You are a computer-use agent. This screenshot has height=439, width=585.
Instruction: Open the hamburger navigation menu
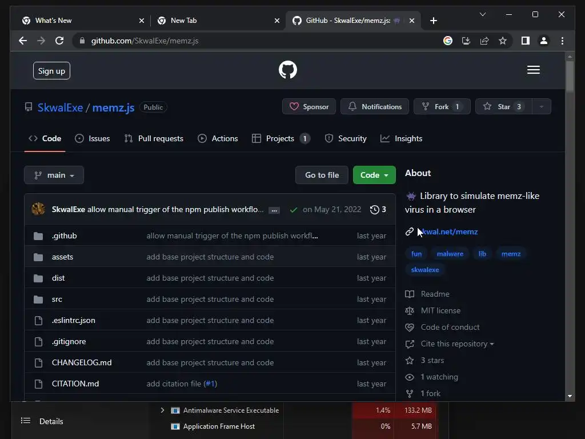pos(533,70)
